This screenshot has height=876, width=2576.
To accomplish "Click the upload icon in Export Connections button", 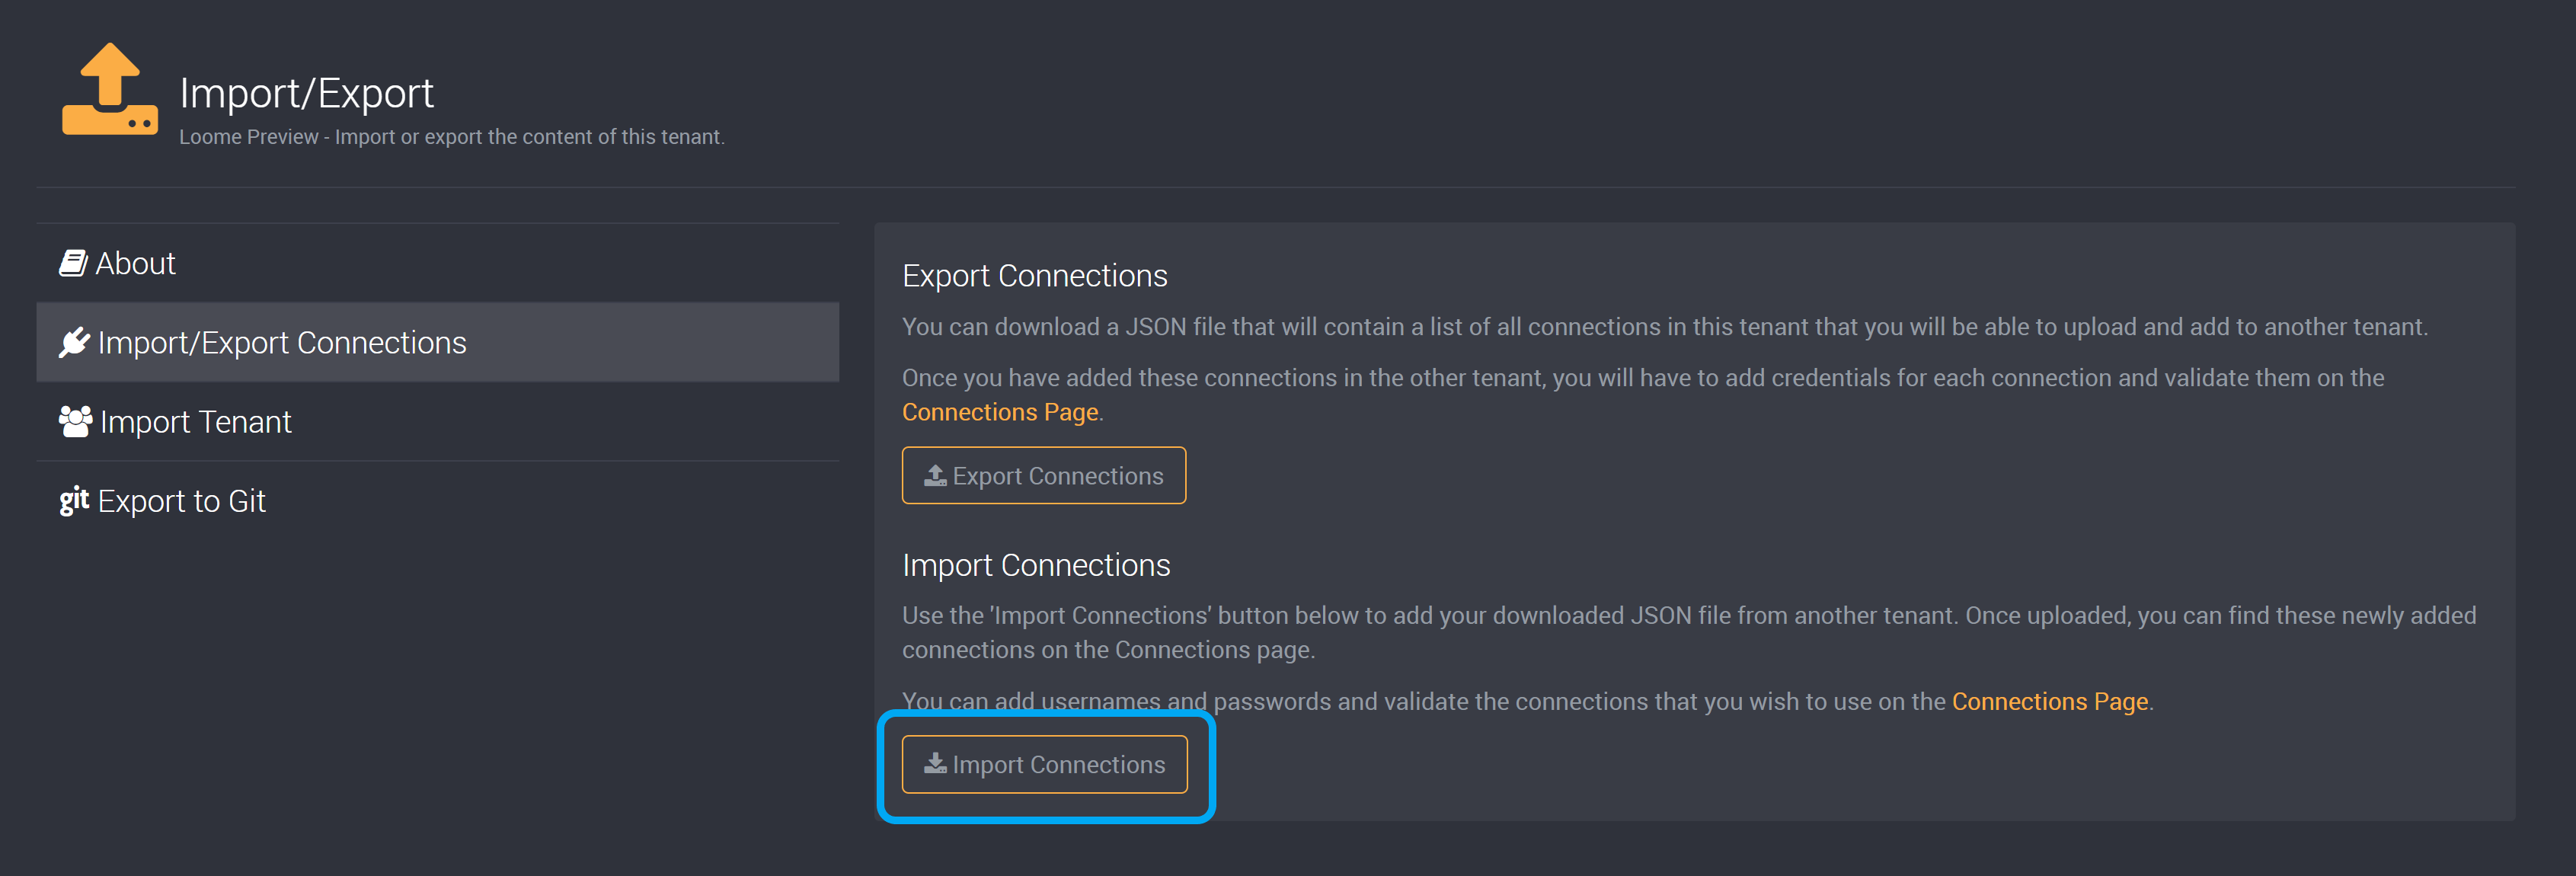I will point(935,476).
